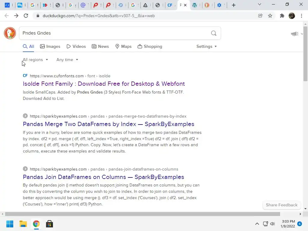The image size is (308, 231).
Task: Open the tab search chevron
Action: 260,4
